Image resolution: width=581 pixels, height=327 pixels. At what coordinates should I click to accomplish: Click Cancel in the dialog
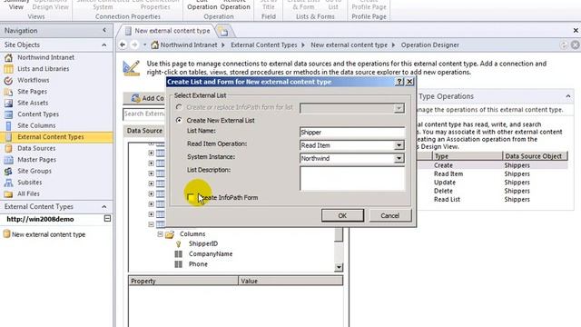tap(389, 215)
